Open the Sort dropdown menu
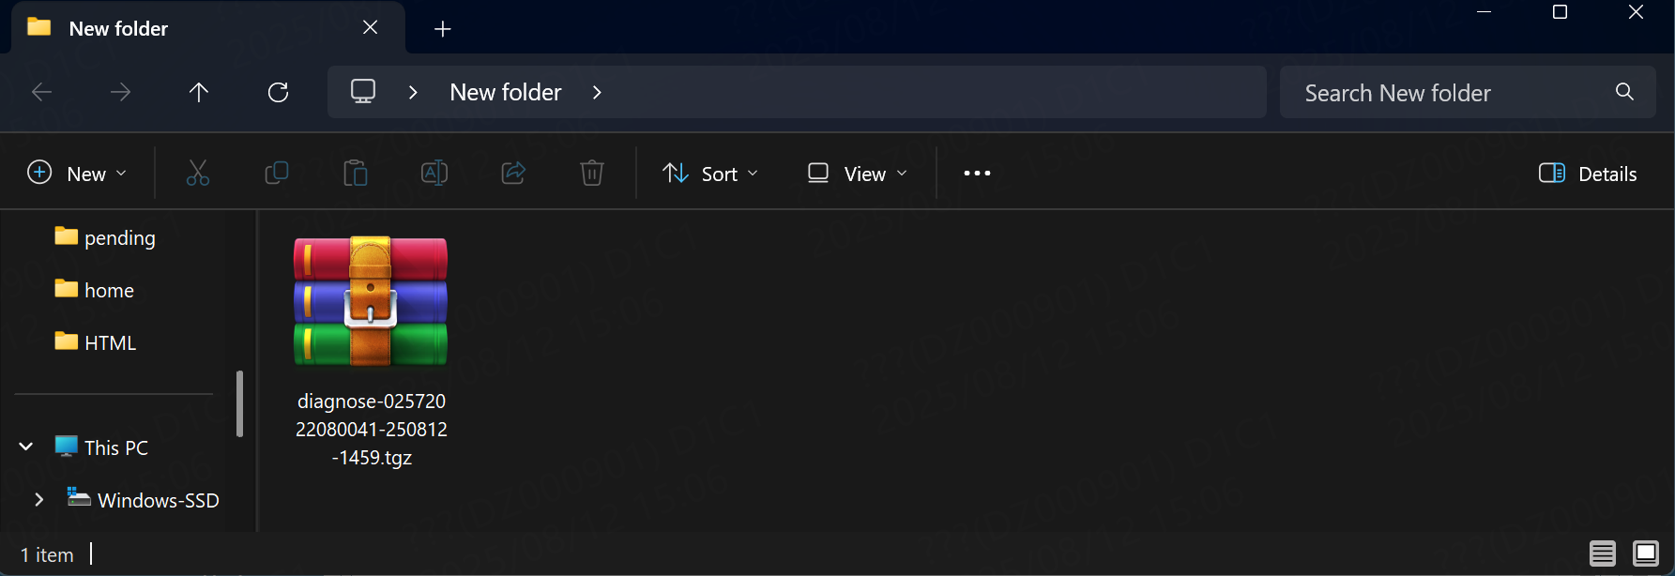The height and width of the screenshot is (576, 1675). click(x=710, y=174)
